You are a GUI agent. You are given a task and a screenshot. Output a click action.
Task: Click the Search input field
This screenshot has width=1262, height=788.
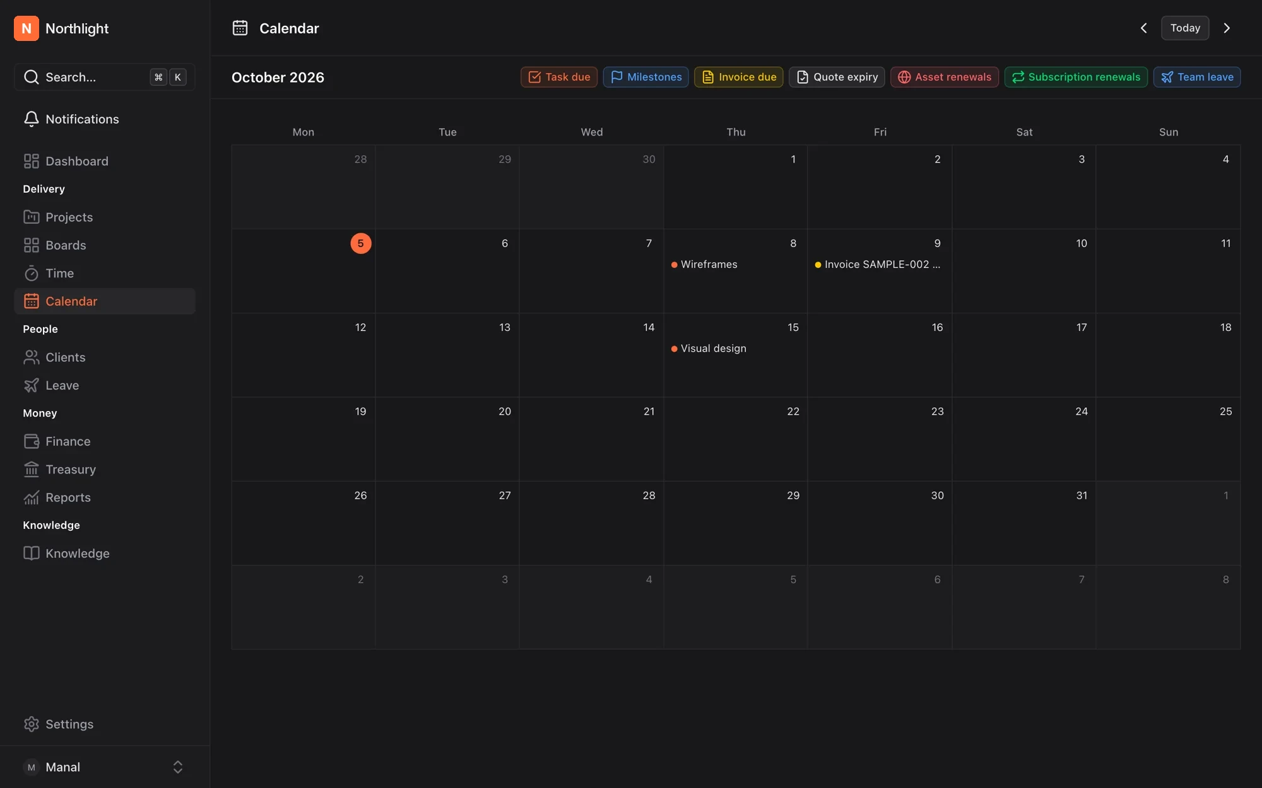(x=105, y=77)
